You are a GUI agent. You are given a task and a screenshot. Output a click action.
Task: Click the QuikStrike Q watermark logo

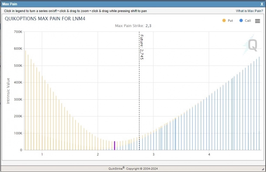(x=252, y=45)
